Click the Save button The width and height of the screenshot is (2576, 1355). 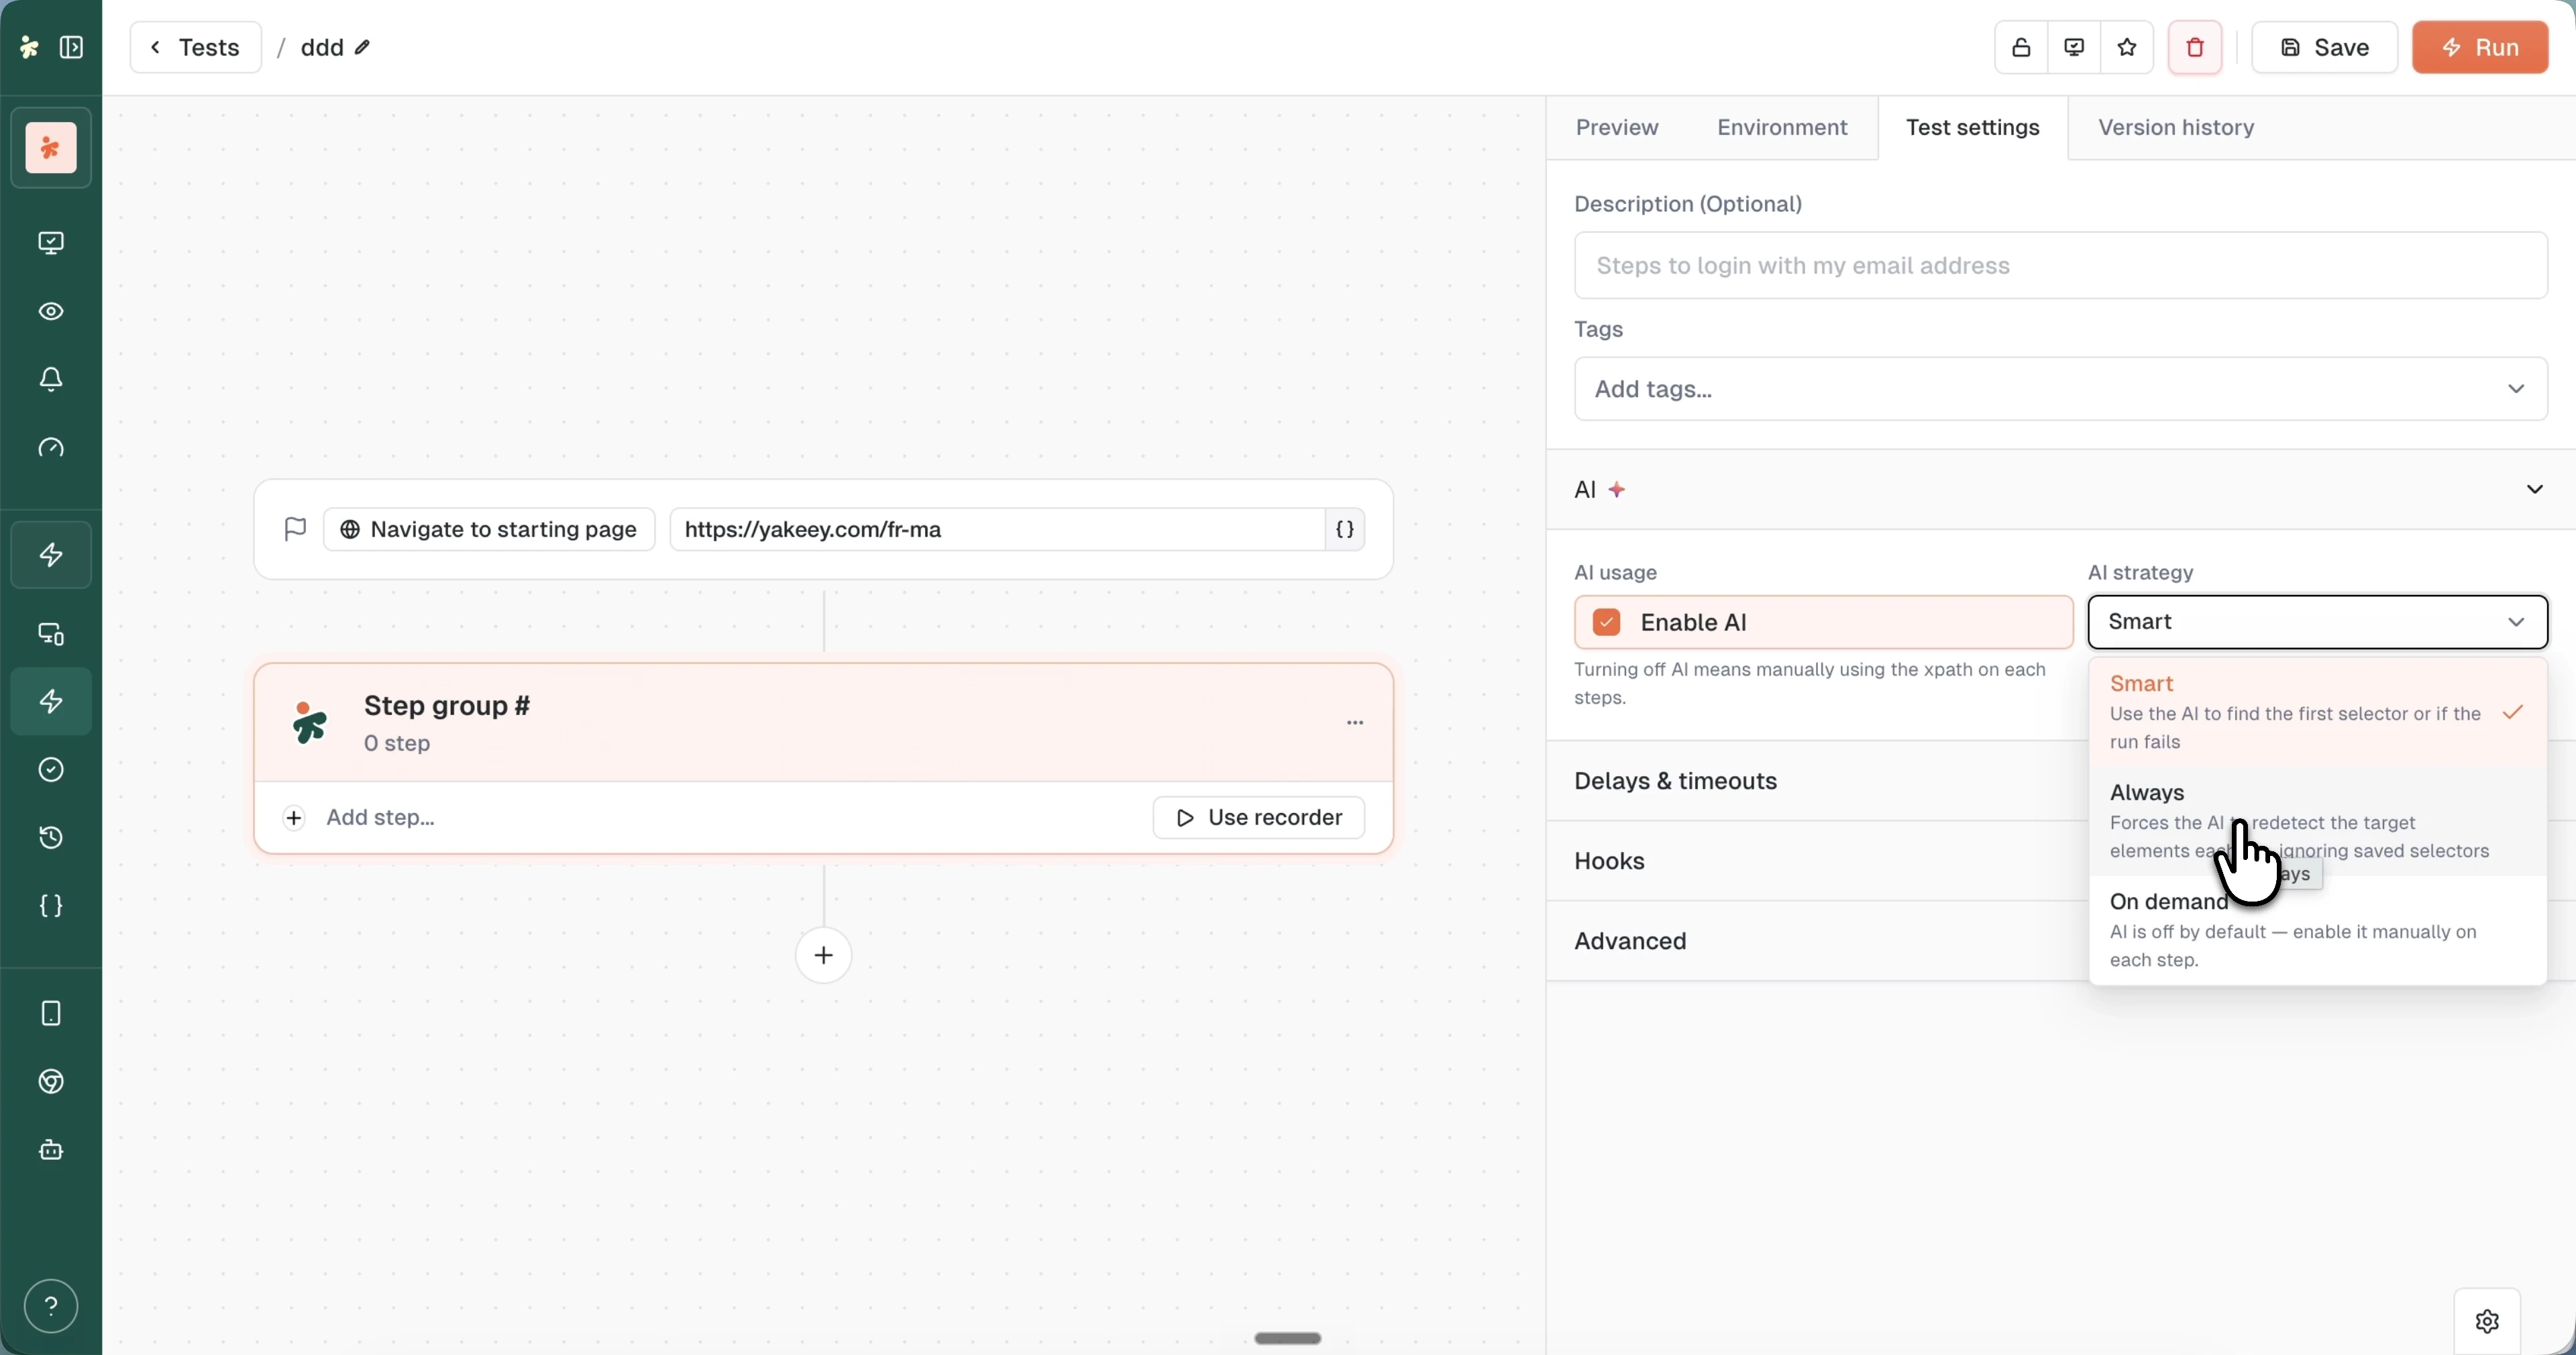point(2324,47)
